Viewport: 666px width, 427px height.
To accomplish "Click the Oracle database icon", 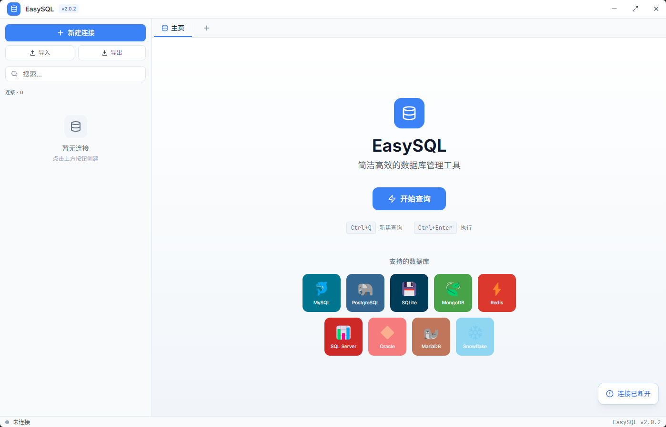I will 387,336.
